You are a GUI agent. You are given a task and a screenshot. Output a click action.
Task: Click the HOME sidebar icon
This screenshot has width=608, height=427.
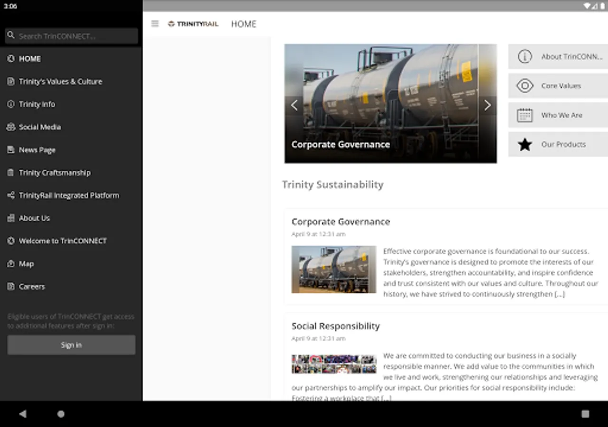tap(11, 59)
